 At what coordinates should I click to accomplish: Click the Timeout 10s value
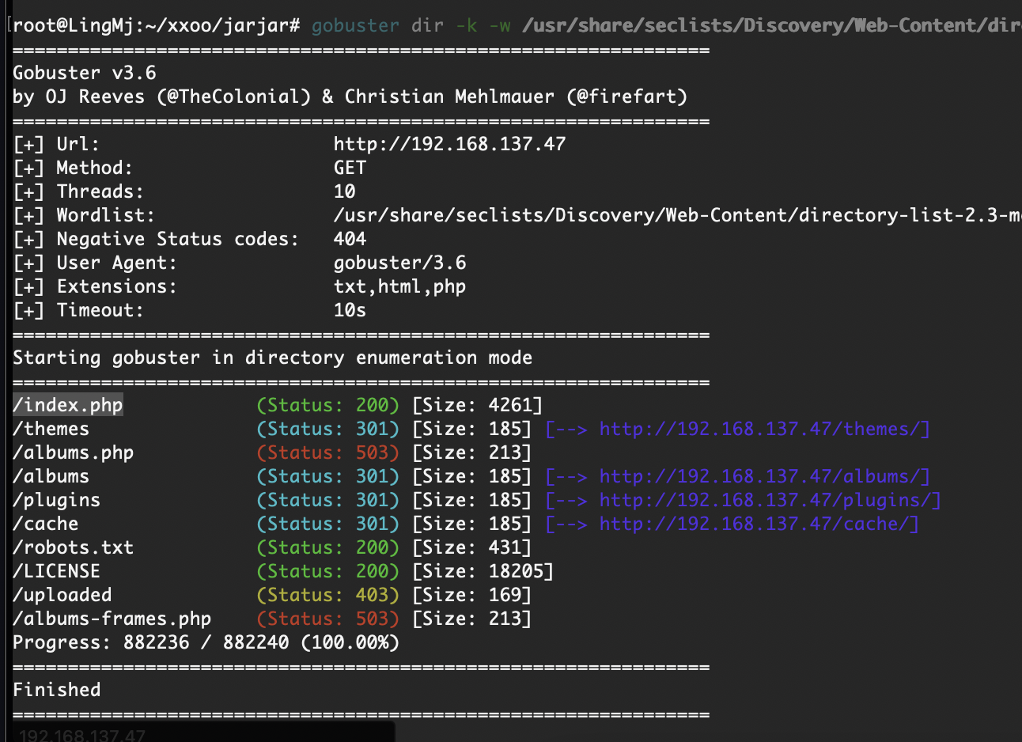pyautogui.click(x=350, y=310)
